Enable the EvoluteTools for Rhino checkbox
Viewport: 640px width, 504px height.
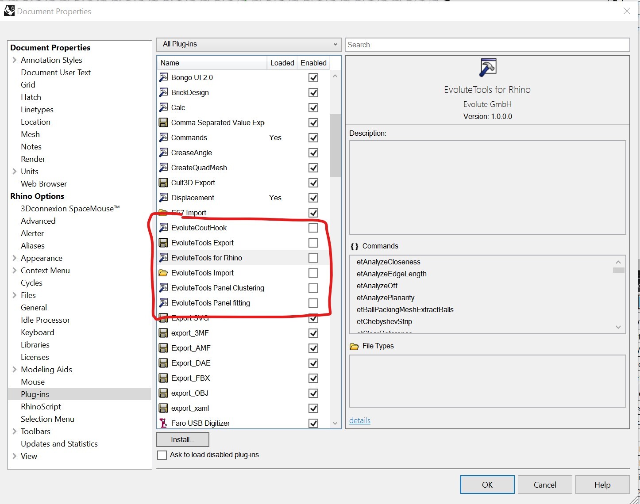click(313, 258)
